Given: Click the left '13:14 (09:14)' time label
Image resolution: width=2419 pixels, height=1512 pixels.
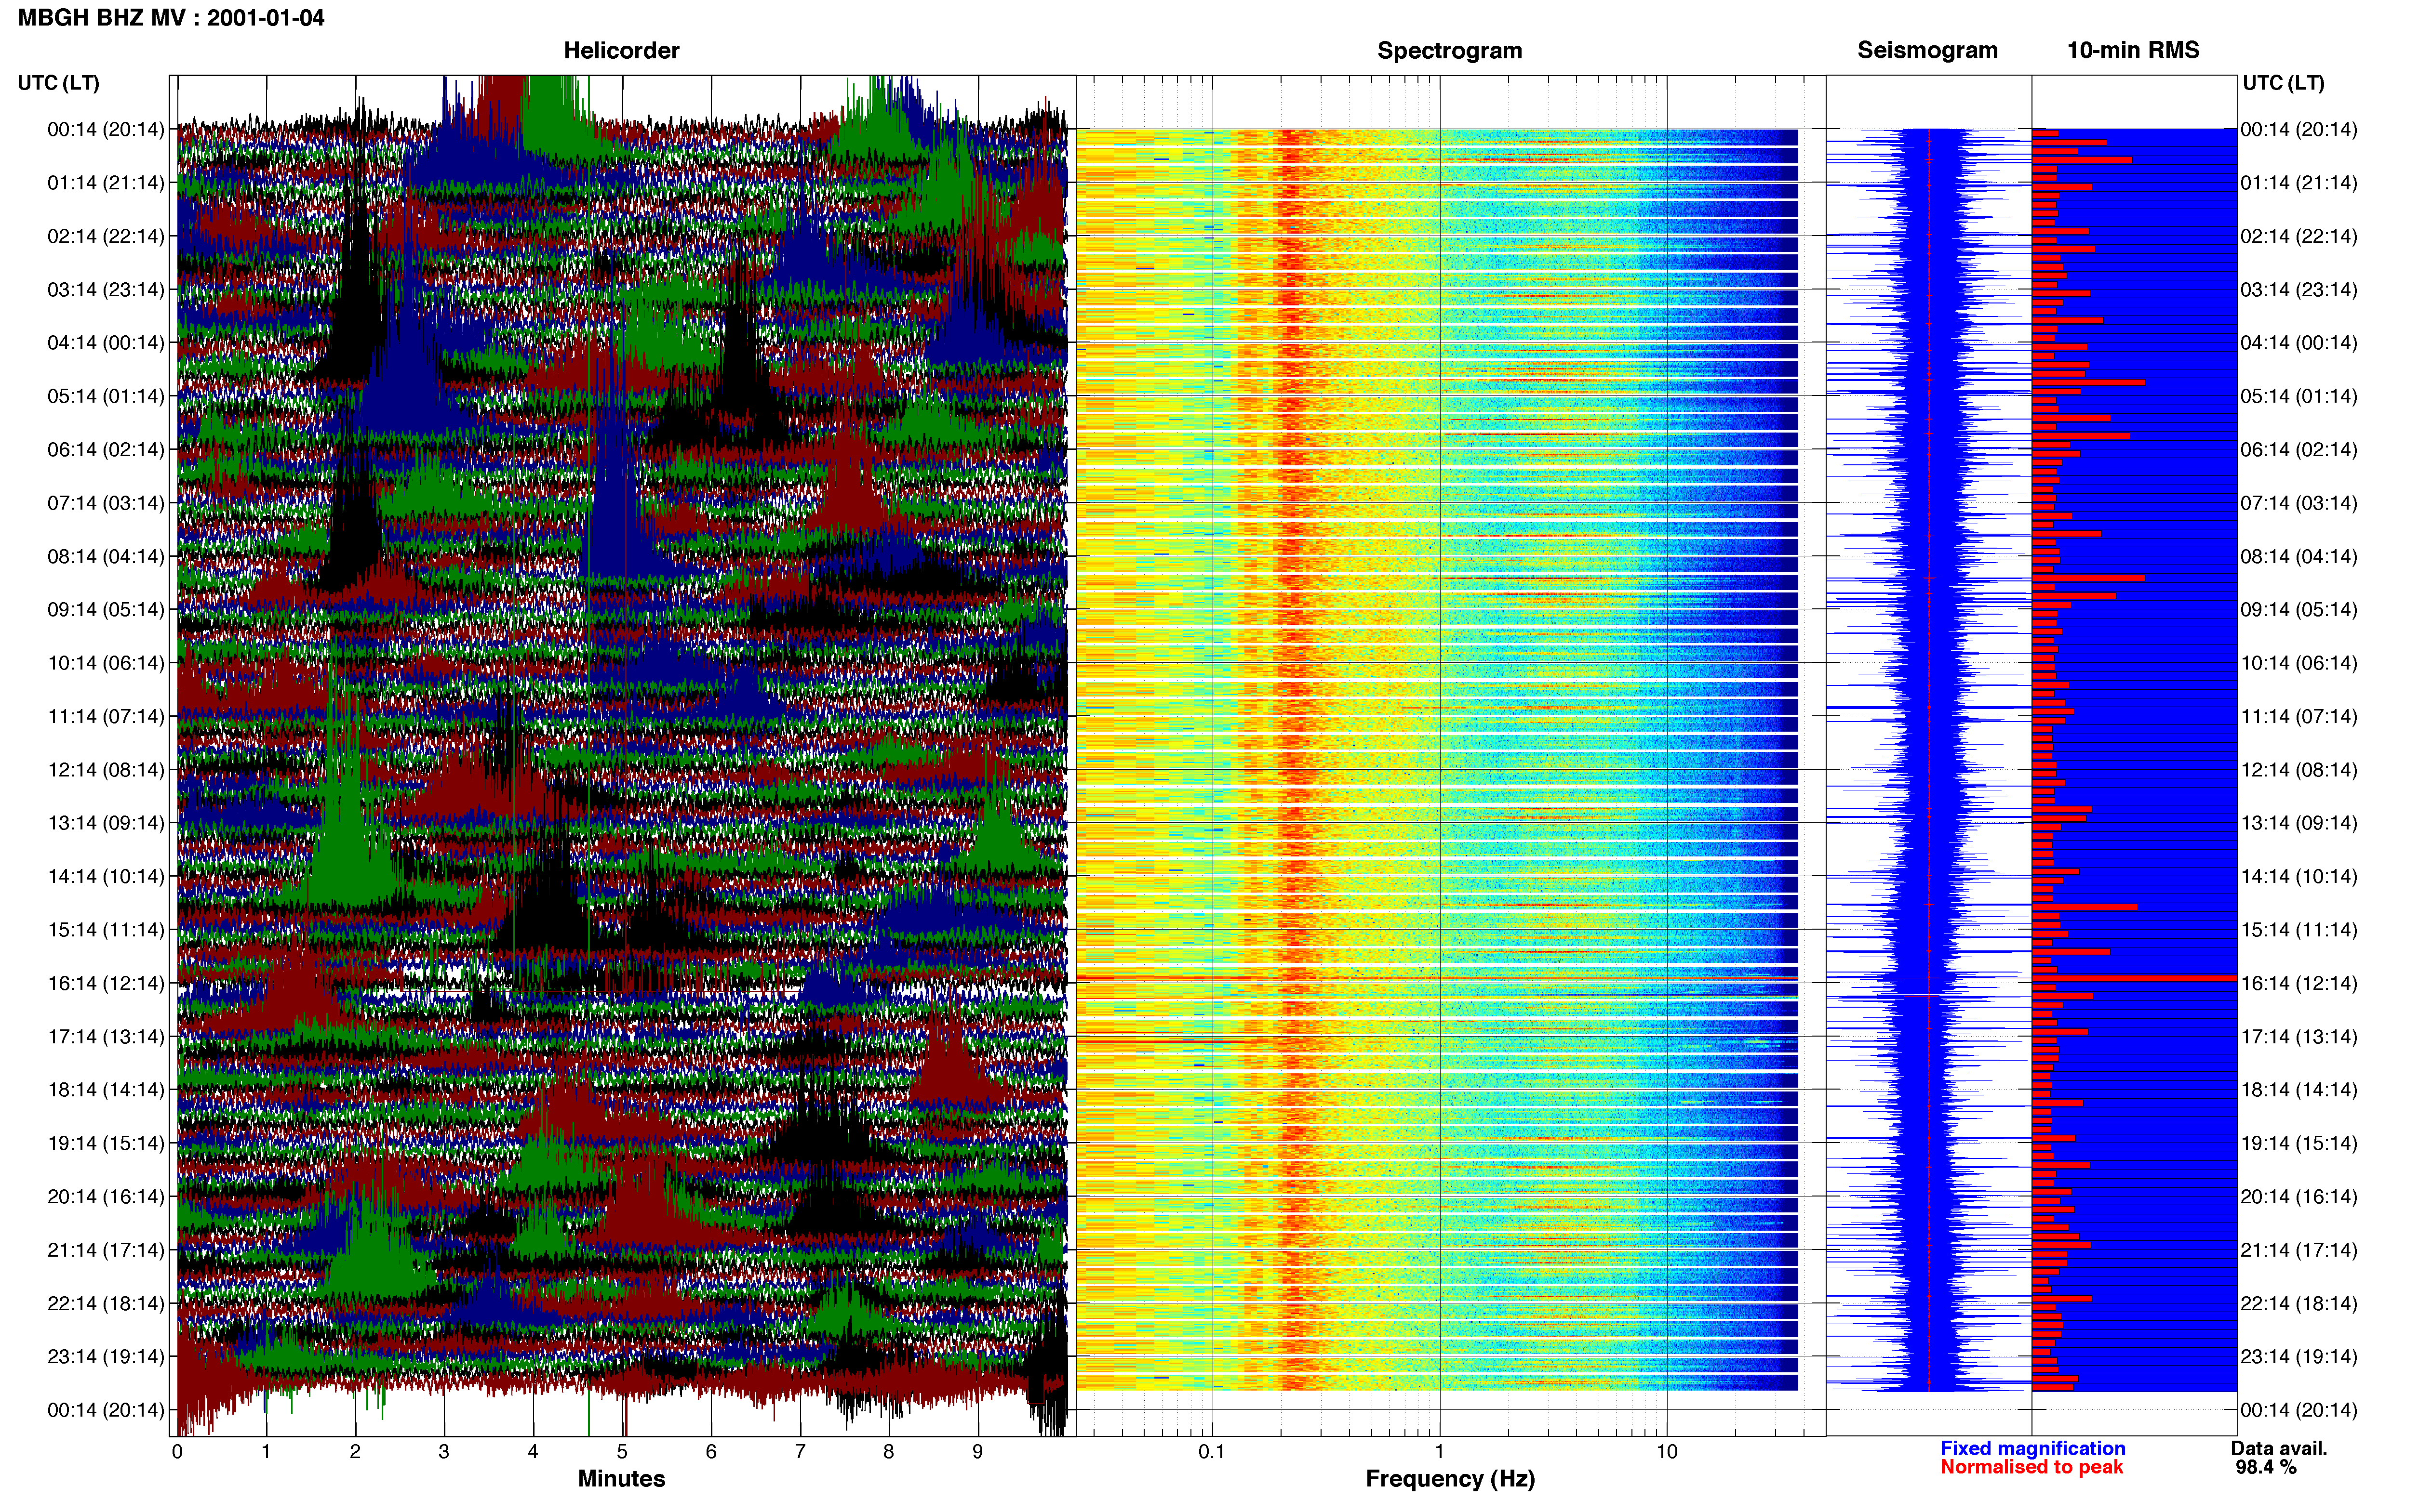Looking at the screenshot, I should (106, 823).
